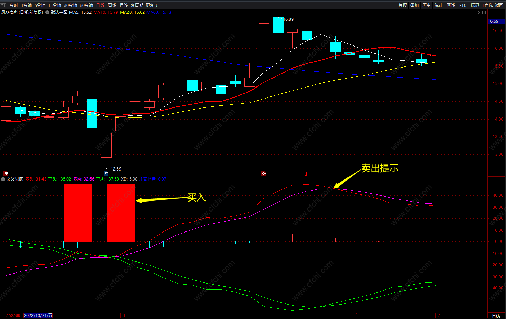Switch to the 月线 monthly chart
The width and height of the screenshot is (506, 319).
[x=123, y=5]
